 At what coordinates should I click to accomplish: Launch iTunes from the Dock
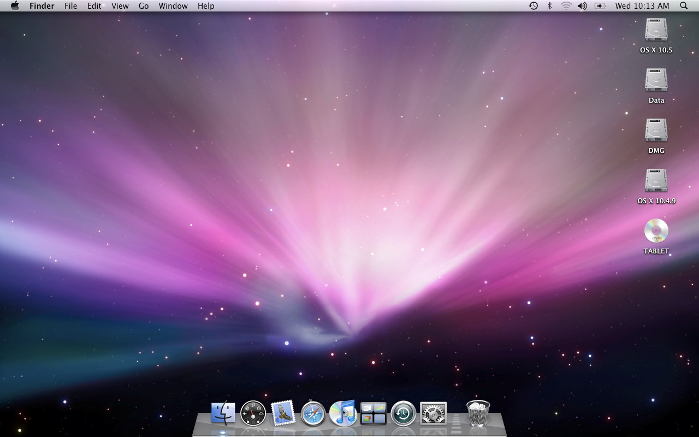tap(343, 413)
